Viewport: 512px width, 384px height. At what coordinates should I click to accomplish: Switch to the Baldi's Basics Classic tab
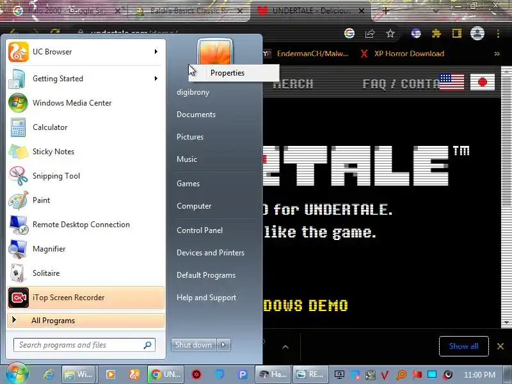click(x=189, y=11)
